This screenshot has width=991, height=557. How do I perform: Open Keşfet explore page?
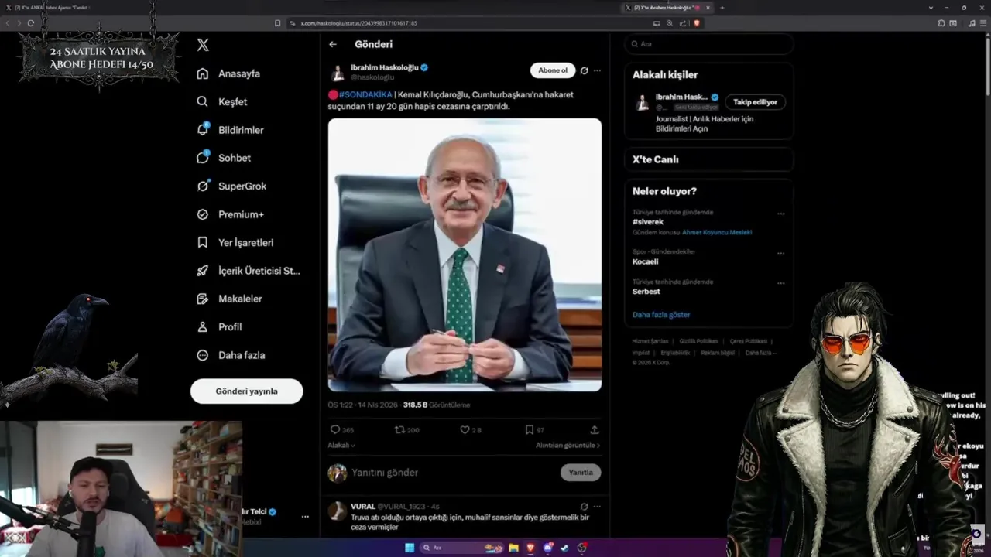tap(222, 101)
